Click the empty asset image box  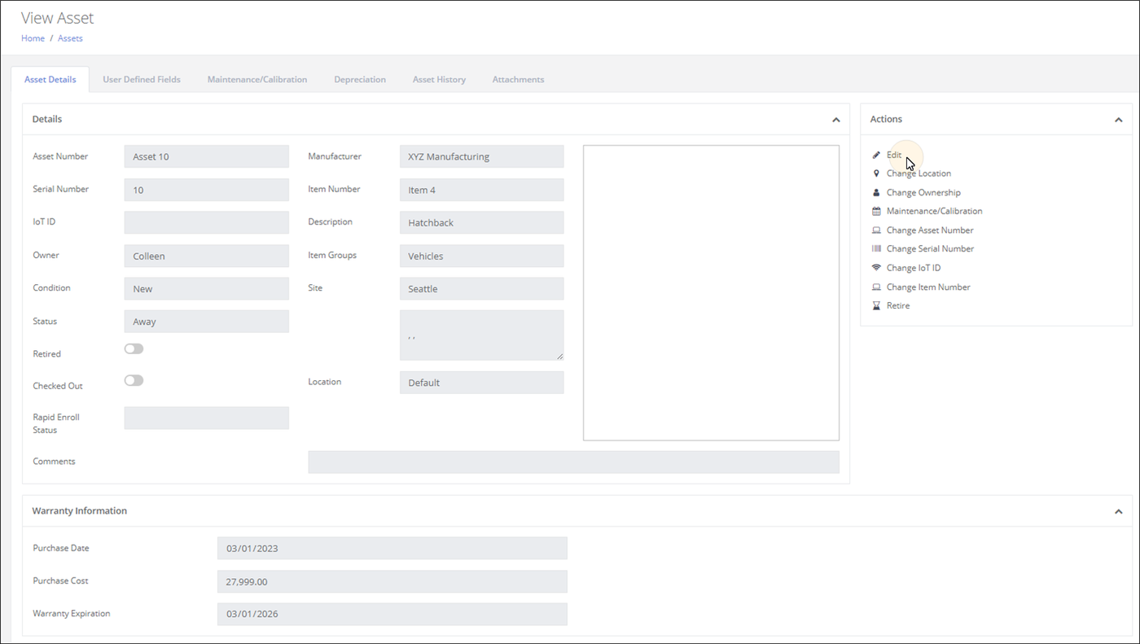(x=711, y=293)
